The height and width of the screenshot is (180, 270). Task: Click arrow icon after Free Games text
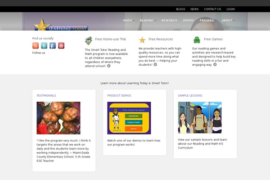(215, 65)
